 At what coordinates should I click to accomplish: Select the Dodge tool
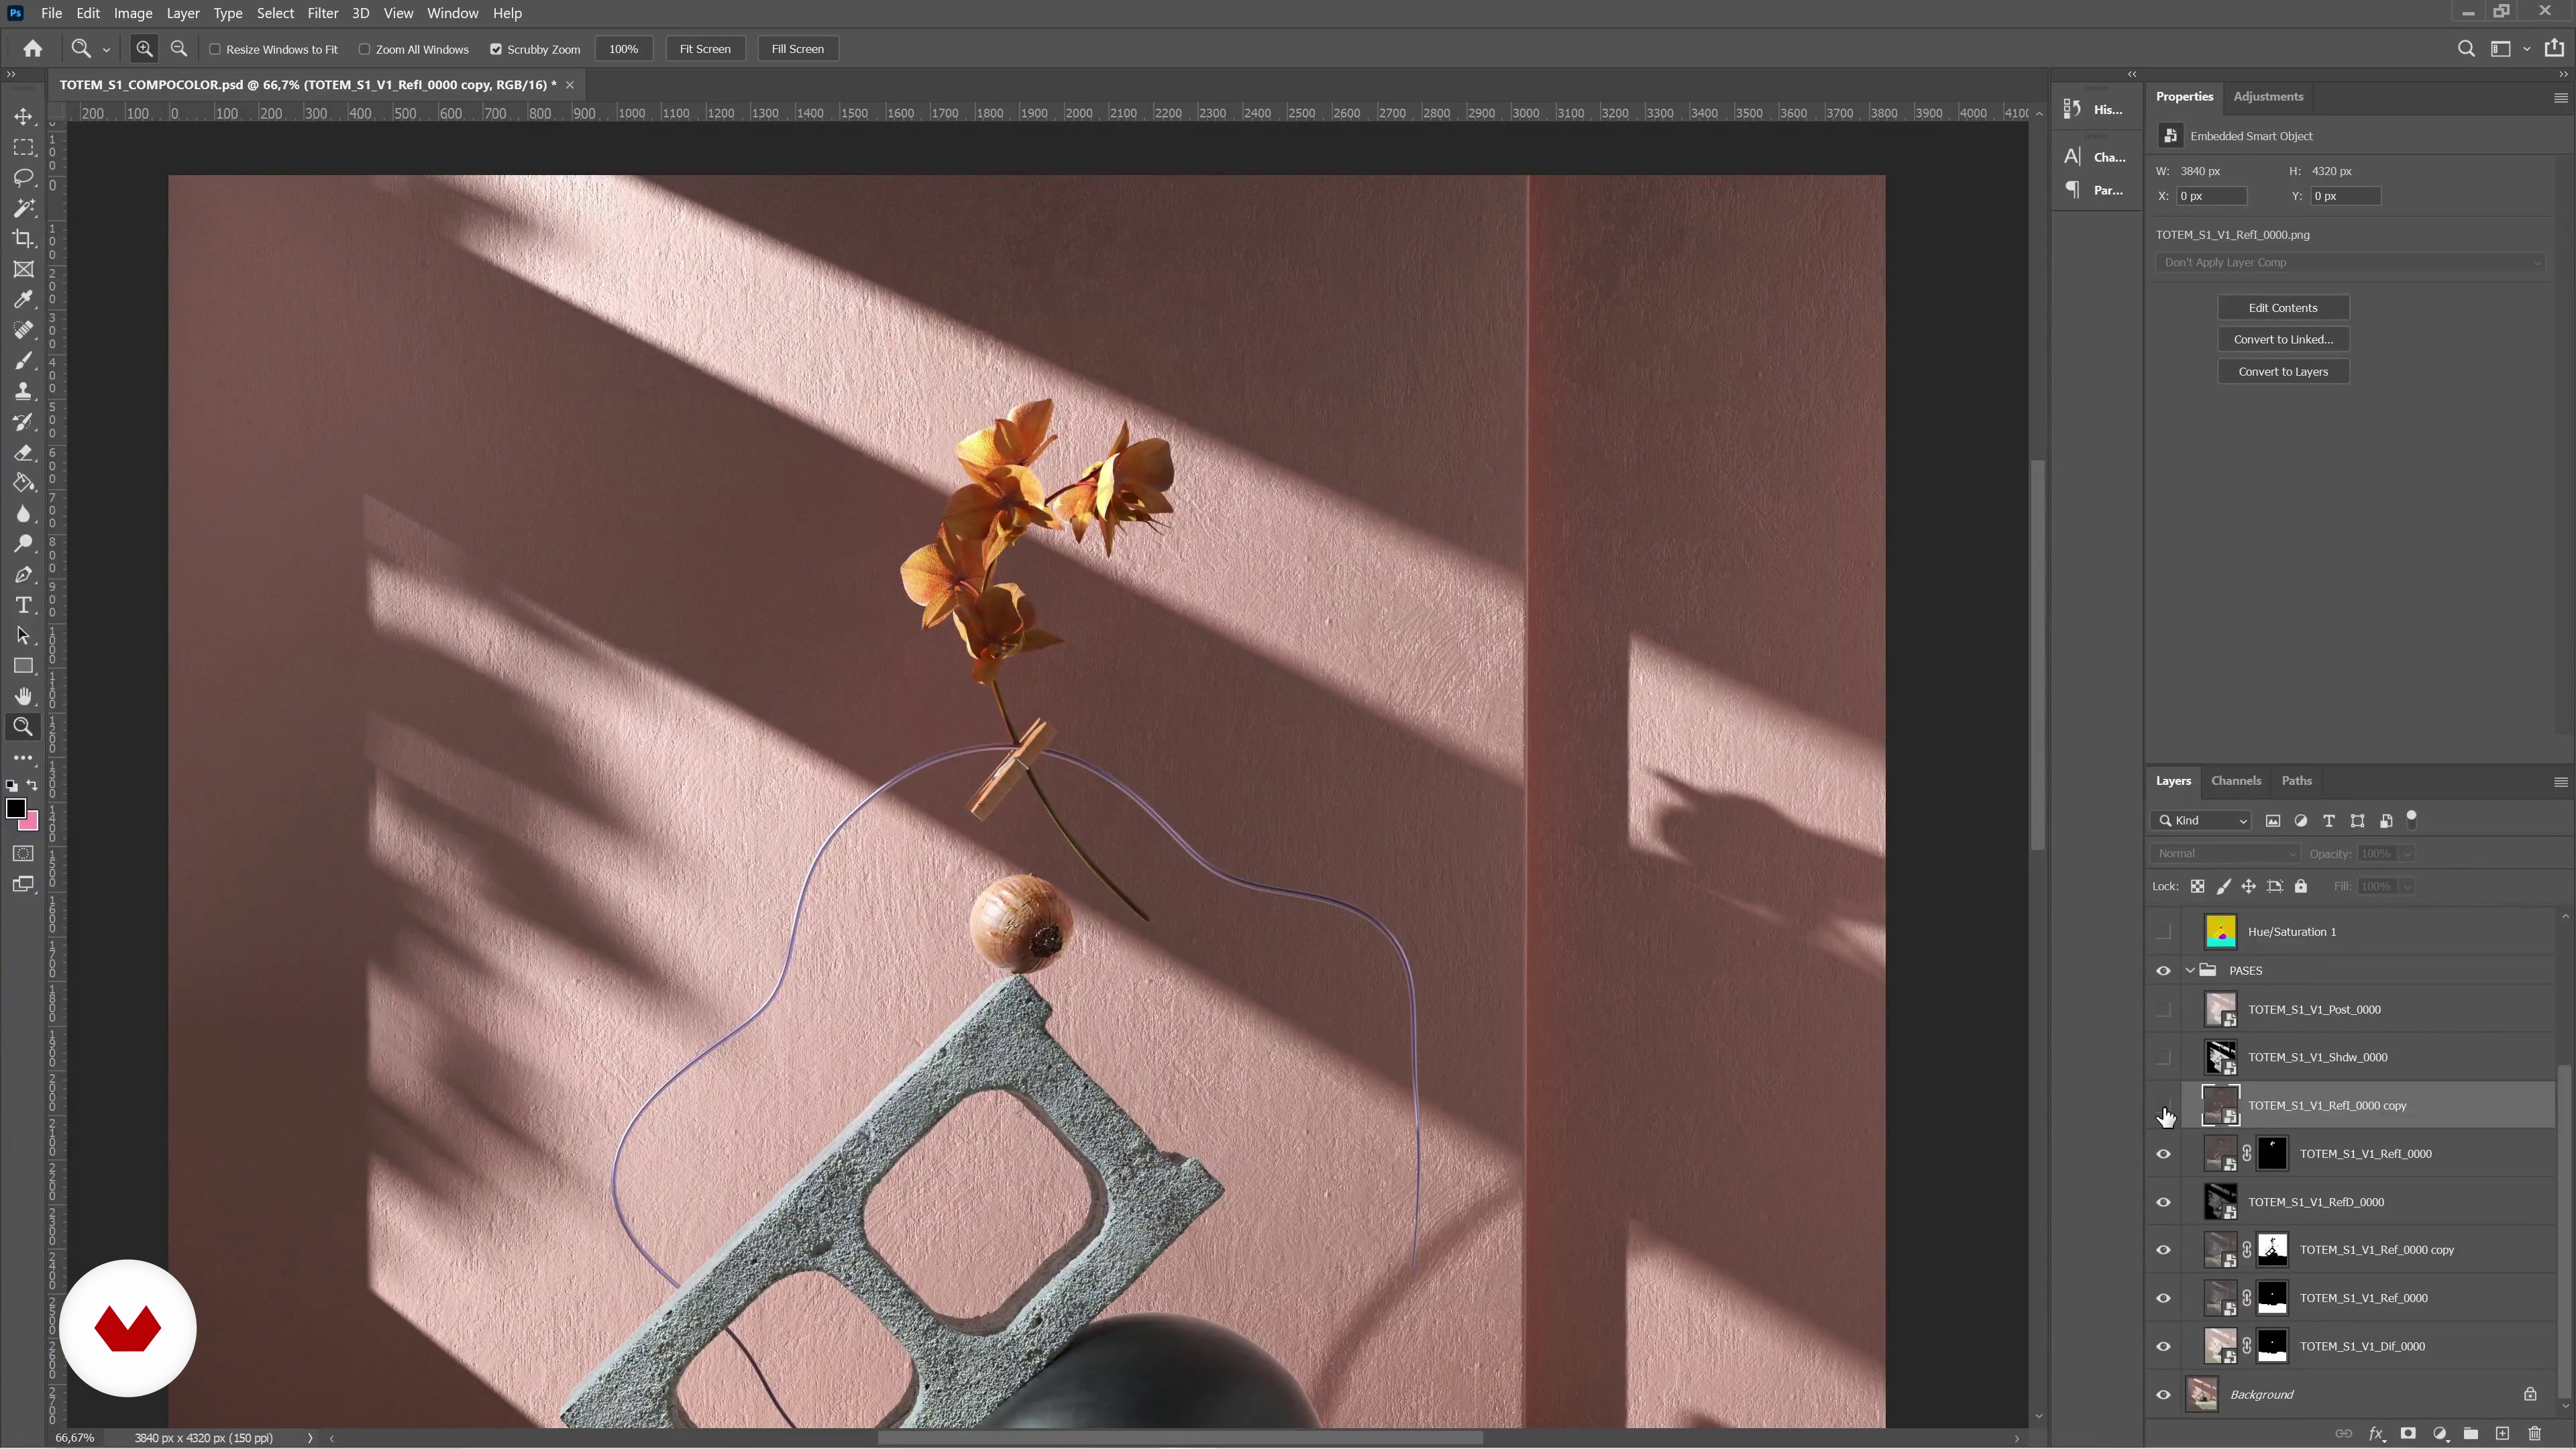tap(23, 544)
